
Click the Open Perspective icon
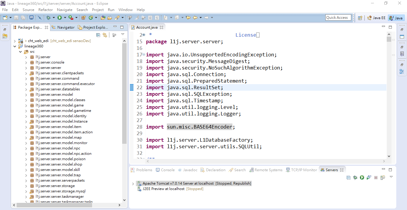tap(360, 18)
